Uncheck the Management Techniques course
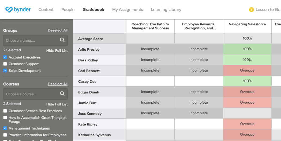 [5, 128]
